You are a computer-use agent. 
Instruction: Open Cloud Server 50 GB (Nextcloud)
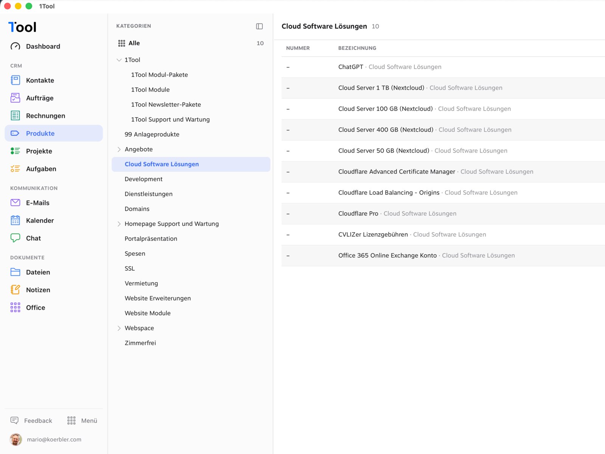pyautogui.click(x=443, y=151)
